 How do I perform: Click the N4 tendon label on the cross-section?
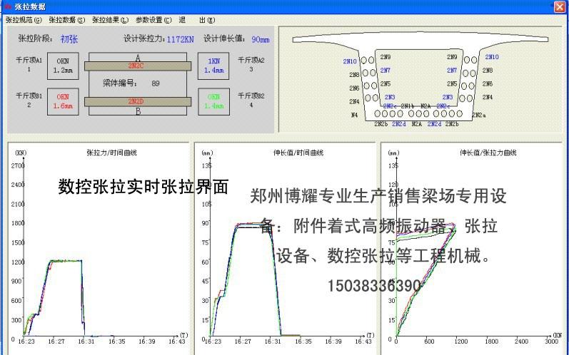354,115
